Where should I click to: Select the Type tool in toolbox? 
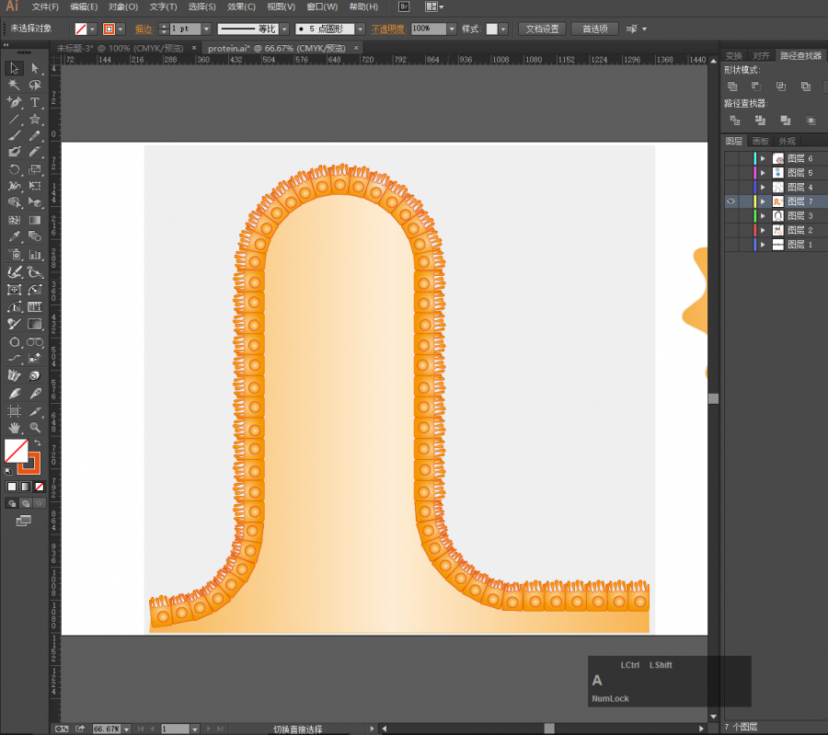point(35,102)
